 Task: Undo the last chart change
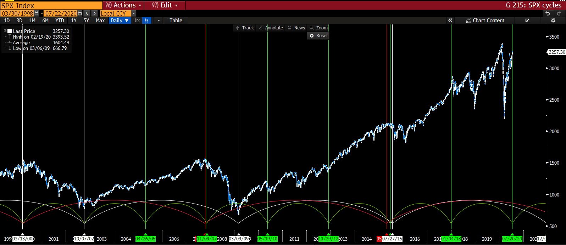(548, 13)
